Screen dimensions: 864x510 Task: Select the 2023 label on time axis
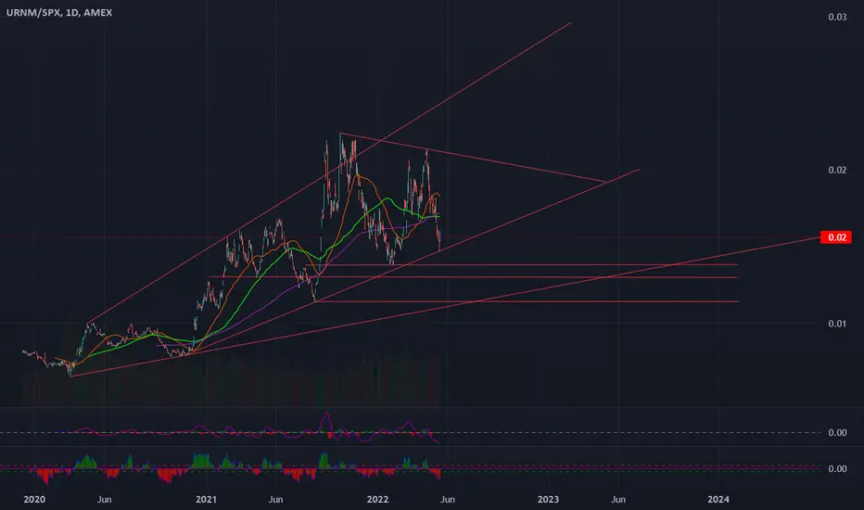pos(548,499)
